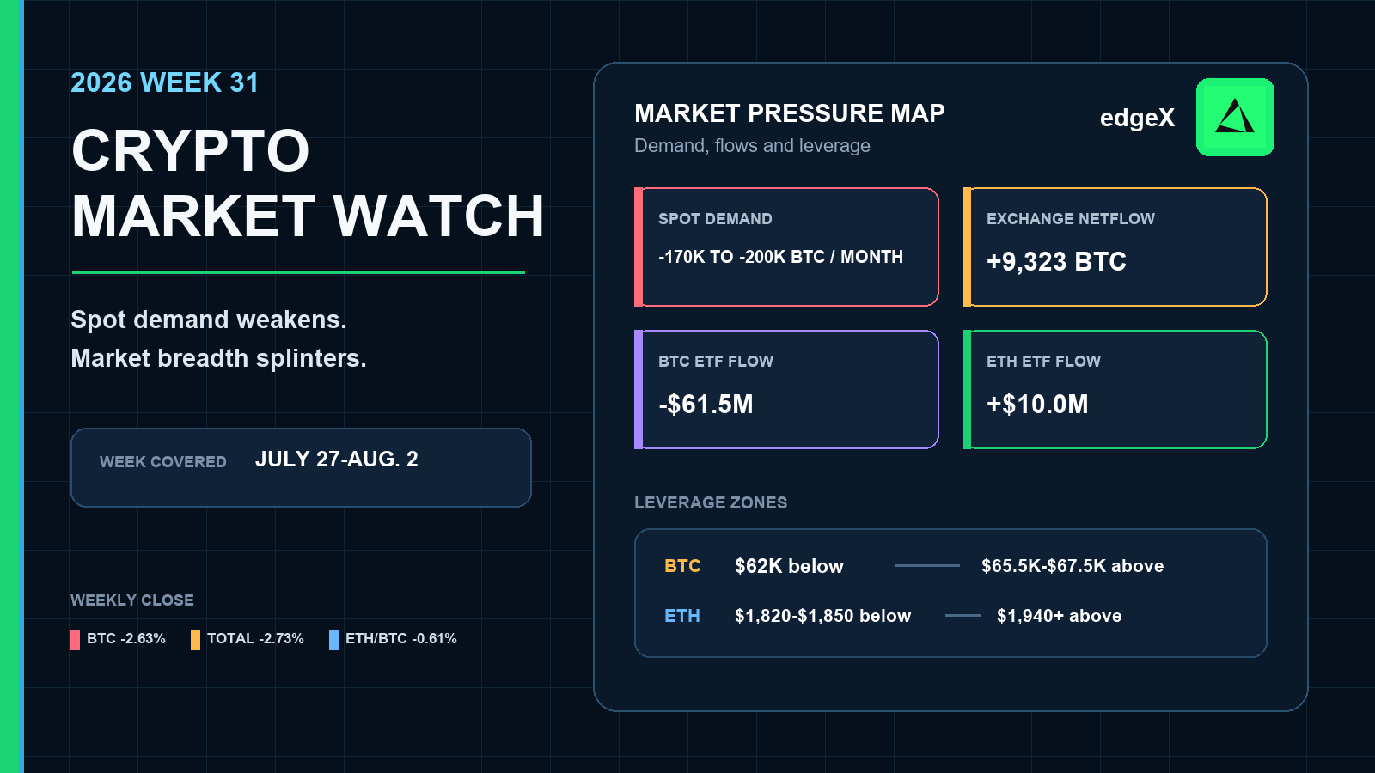Screen dimensions: 1375x773
Task: Select the ETH label in leverage zones
Action: (682, 616)
